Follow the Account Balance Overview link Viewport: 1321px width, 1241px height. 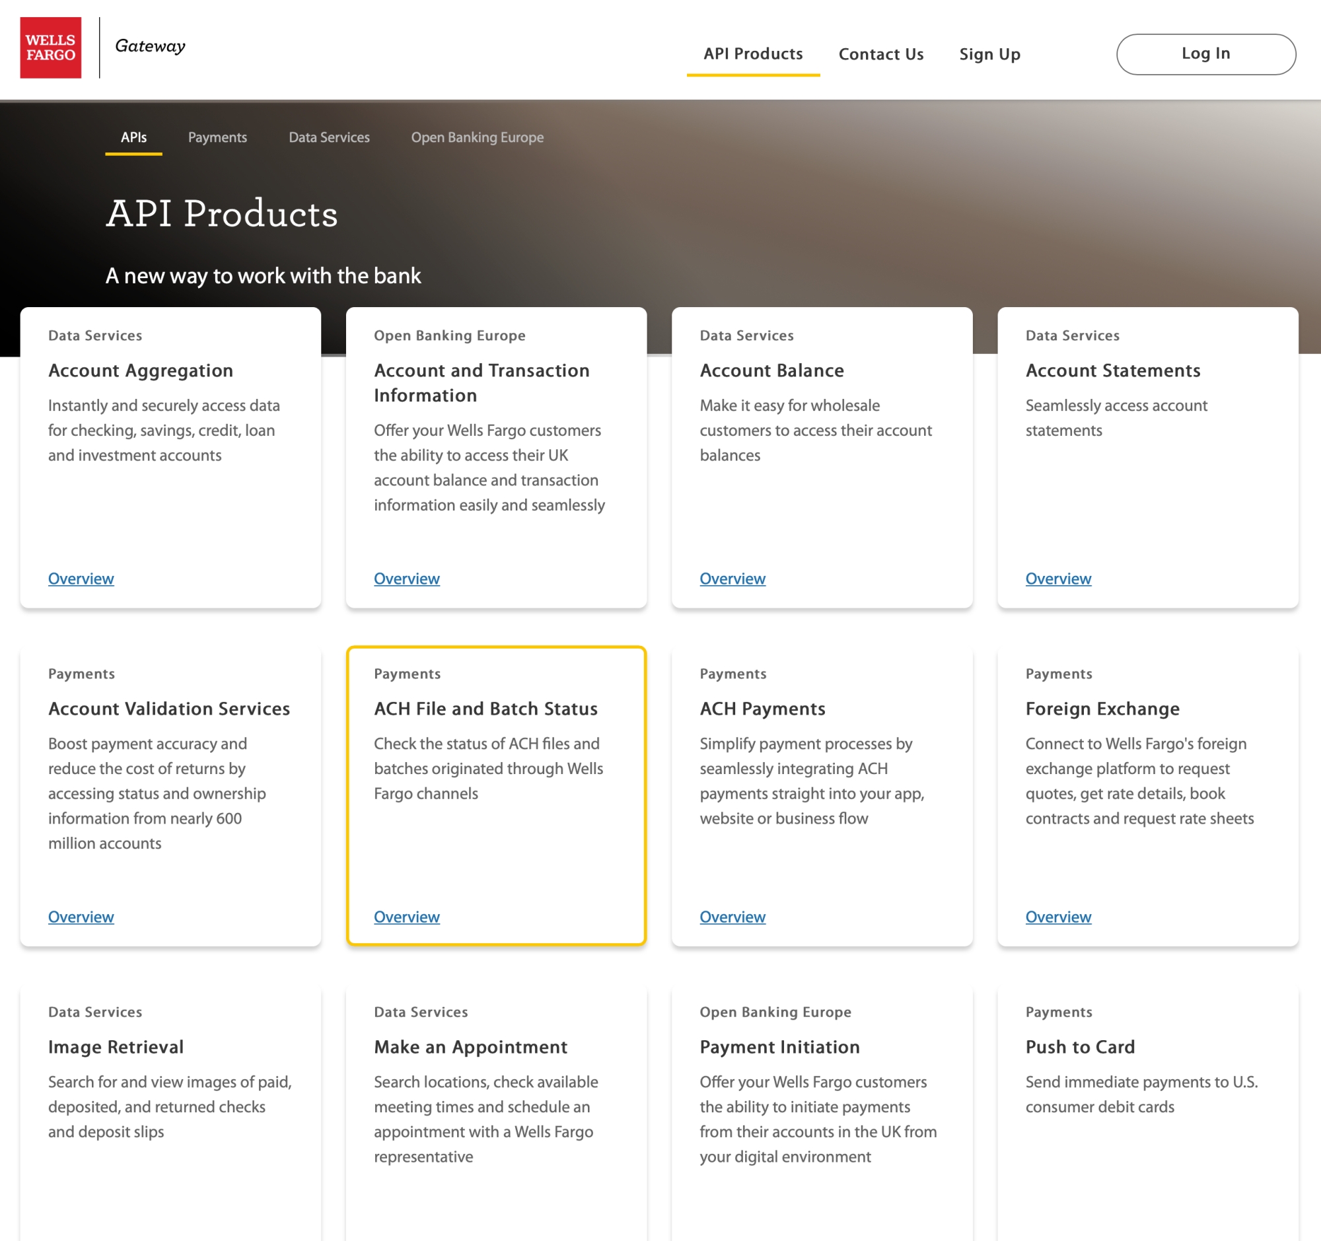pos(732,579)
